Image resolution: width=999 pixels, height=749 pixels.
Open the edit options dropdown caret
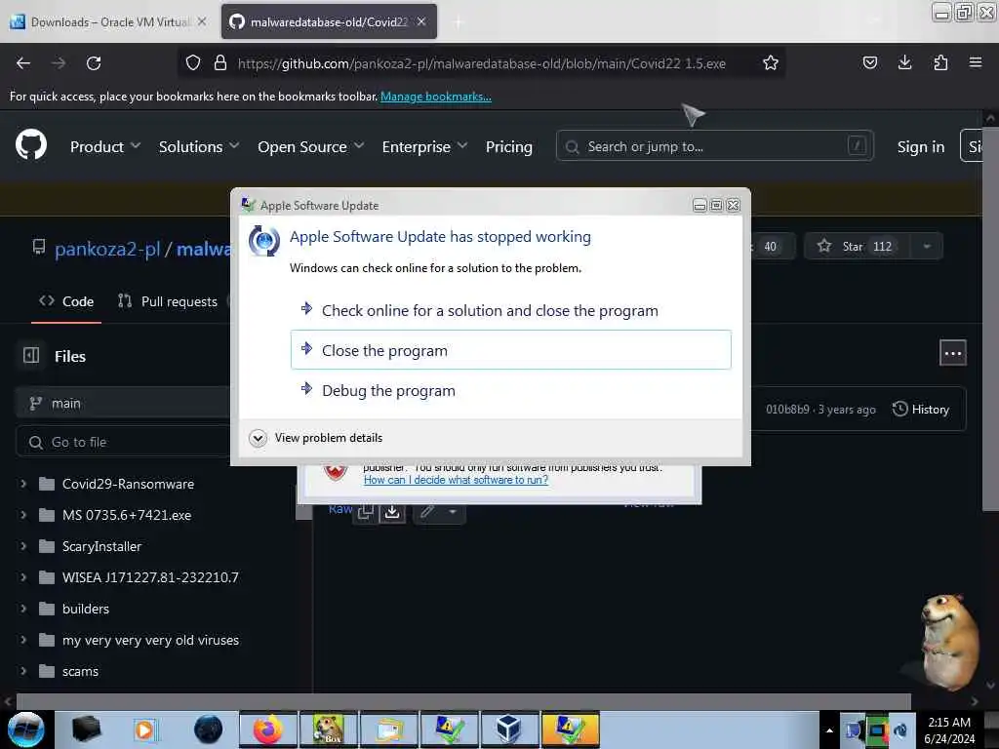[453, 511]
